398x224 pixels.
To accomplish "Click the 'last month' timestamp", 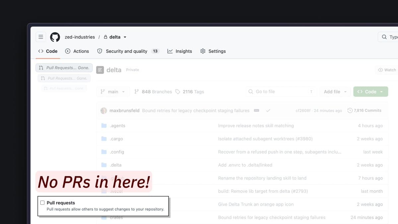I will coord(372,191).
